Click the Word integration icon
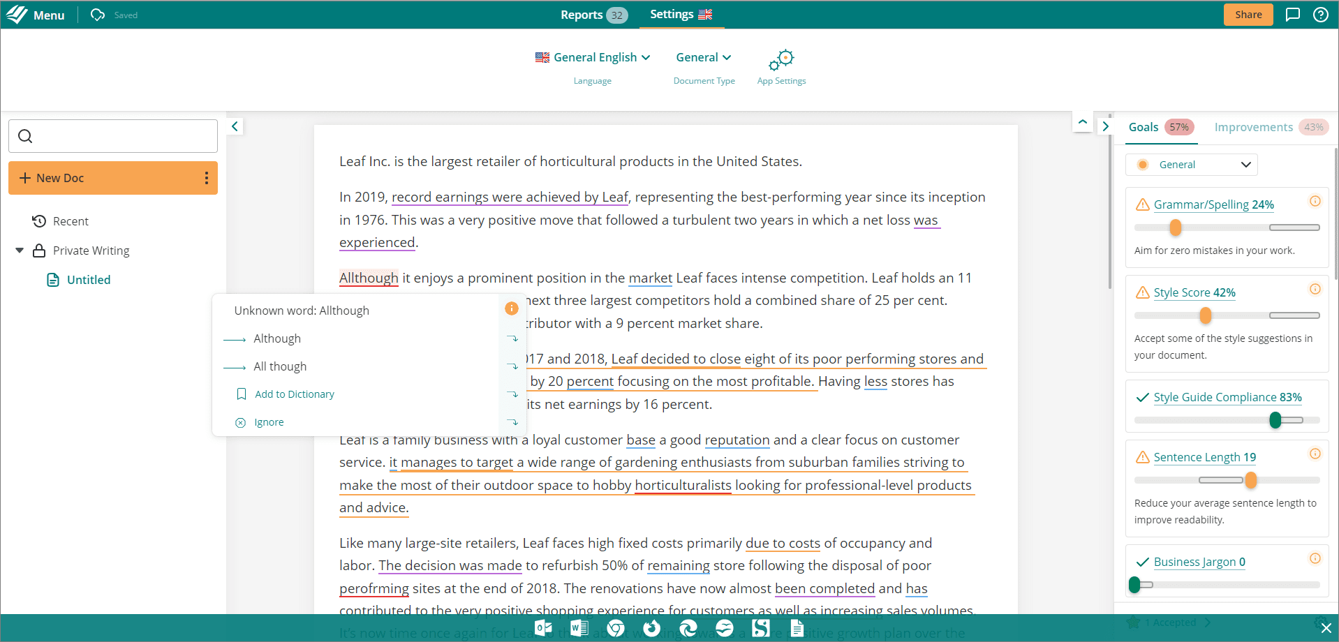Viewport: 1339px width, 642px height. tap(579, 628)
